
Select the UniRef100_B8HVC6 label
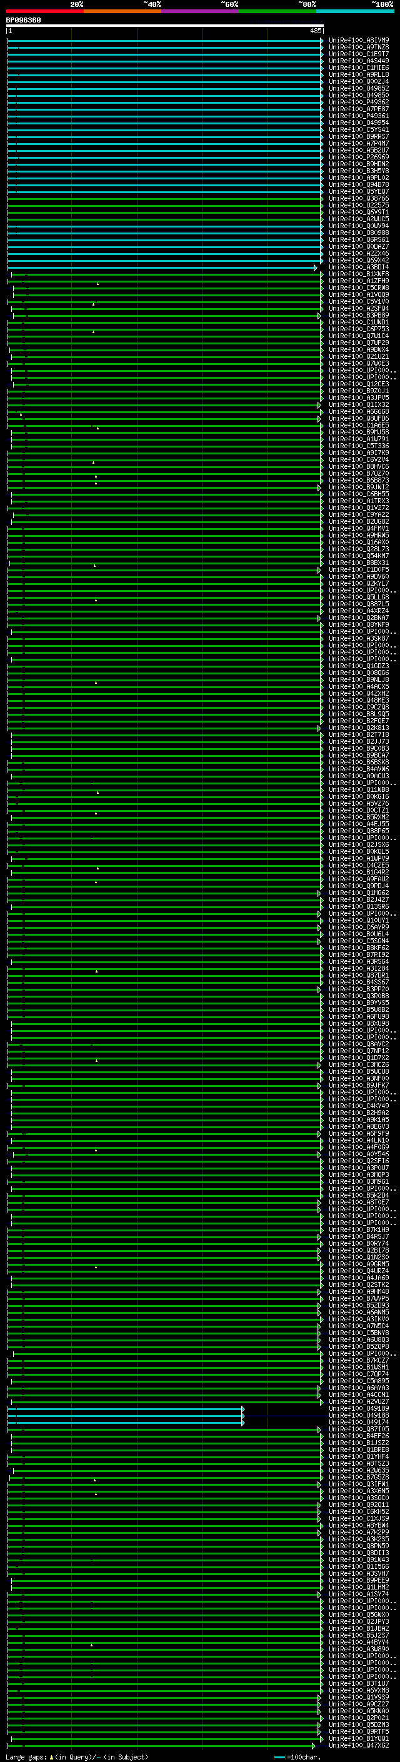[359, 466]
